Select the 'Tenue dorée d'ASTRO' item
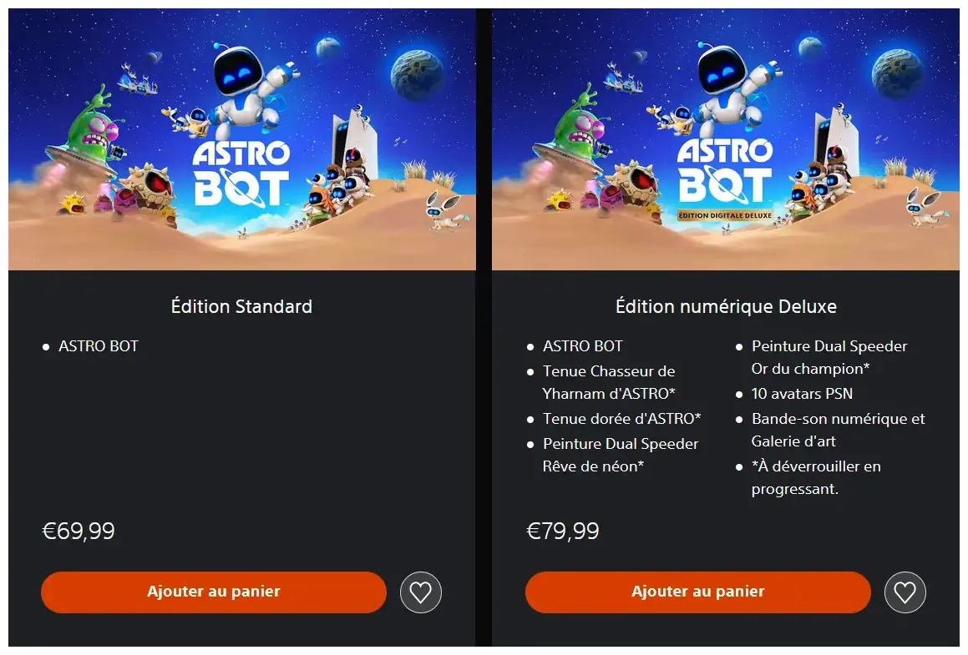 point(621,419)
